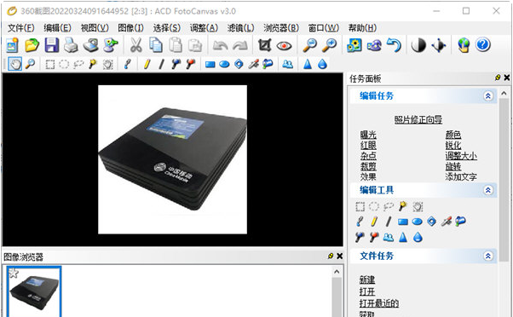This screenshot has width=513, height=317.
Task: Close the 图像浏览器 panel
Action: (340, 256)
